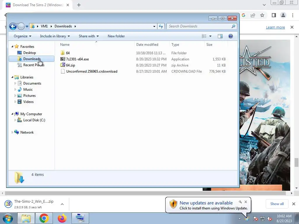Viewport: 299px width, 224px height.
Task: Click VM1 in the address bar
Action: pyautogui.click(x=44, y=26)
